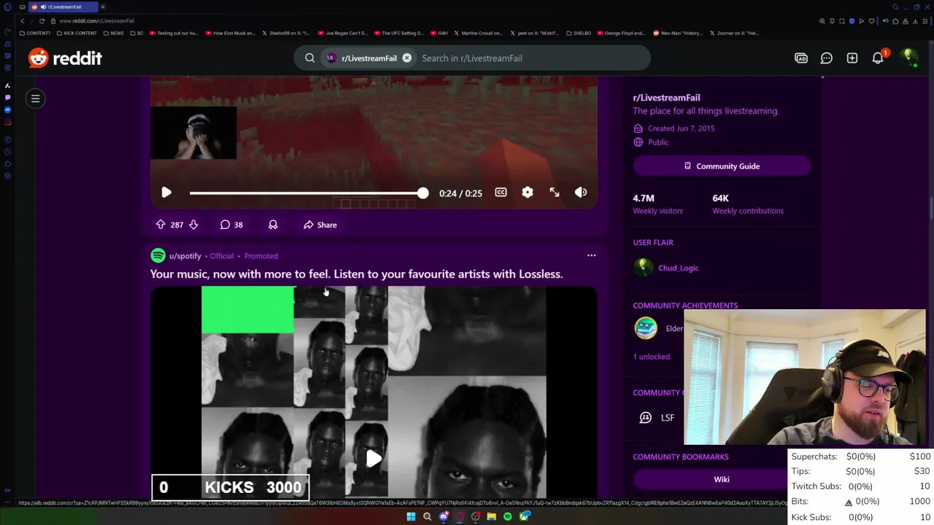Open the Spotify ad overflow menu

click(x=591, y=255)
